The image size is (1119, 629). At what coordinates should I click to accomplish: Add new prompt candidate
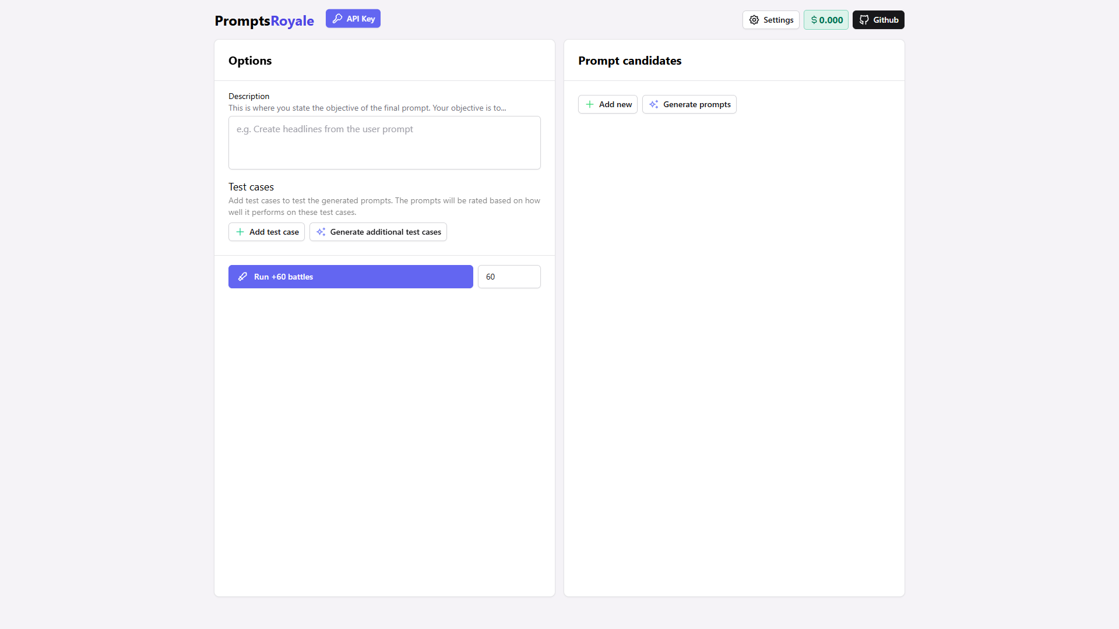coord(608,104)
